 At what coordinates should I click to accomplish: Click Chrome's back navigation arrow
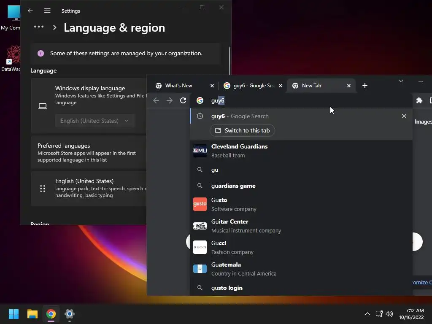click(156, 100)
